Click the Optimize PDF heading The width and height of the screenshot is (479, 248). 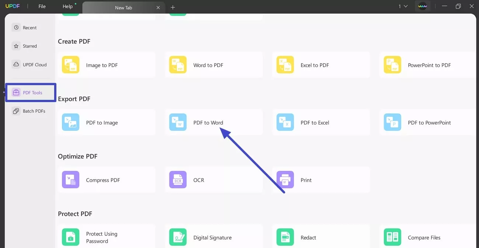(78, 156)
